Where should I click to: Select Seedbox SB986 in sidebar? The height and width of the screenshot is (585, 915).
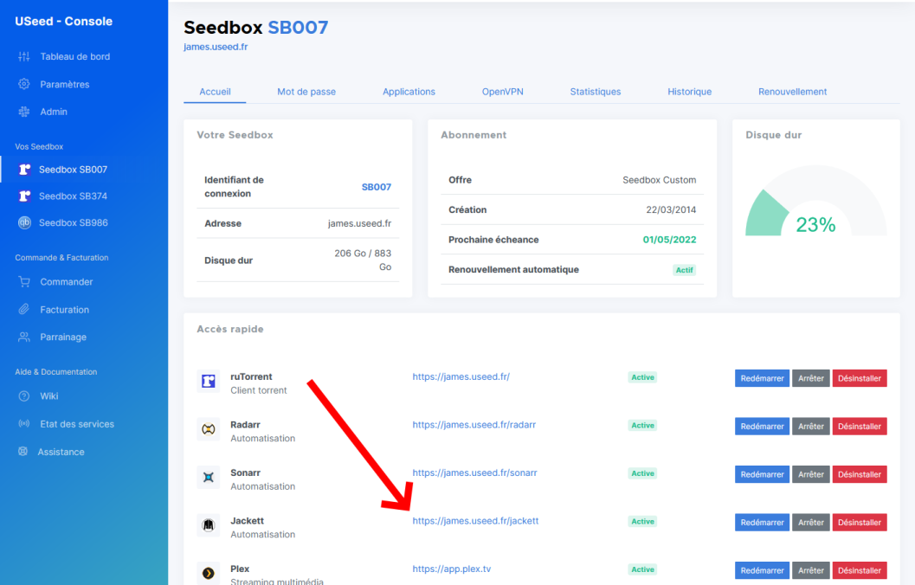pyautogui.click(x=73, y=222)
